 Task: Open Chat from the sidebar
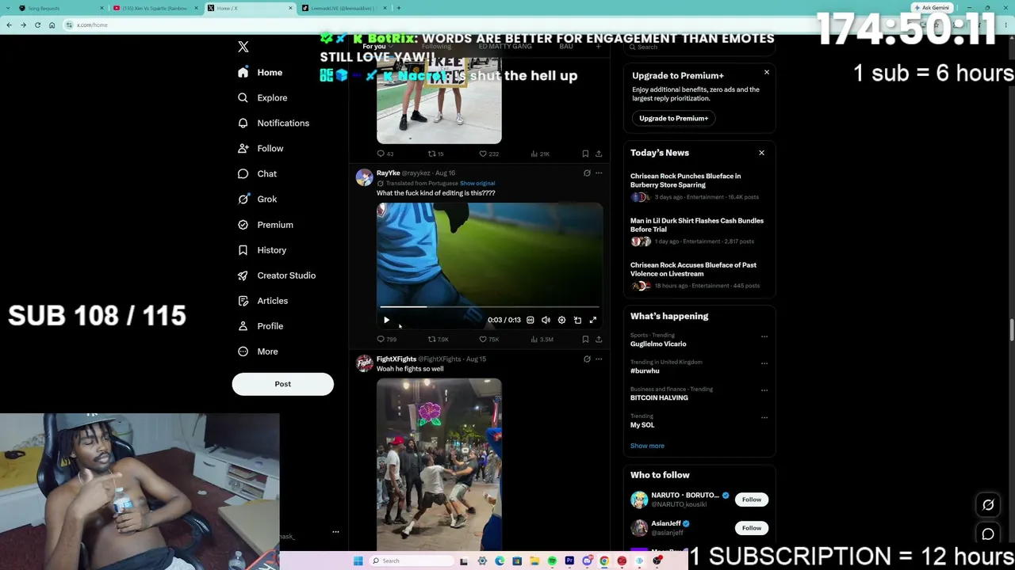[x=257, y=174]
